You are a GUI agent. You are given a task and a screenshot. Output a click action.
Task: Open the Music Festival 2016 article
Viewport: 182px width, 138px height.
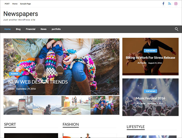(x=150, y=98)
